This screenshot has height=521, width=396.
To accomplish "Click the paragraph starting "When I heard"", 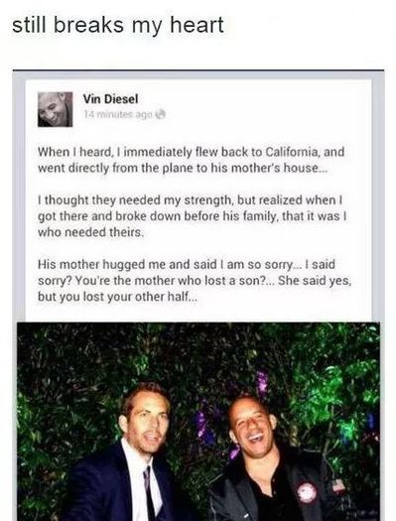I will (x=191, y=160).
